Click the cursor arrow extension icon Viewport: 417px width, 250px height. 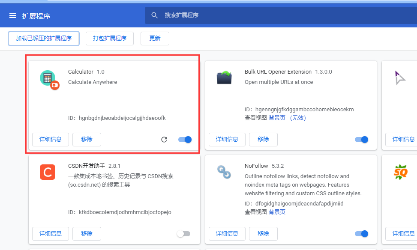click(400, 77)
